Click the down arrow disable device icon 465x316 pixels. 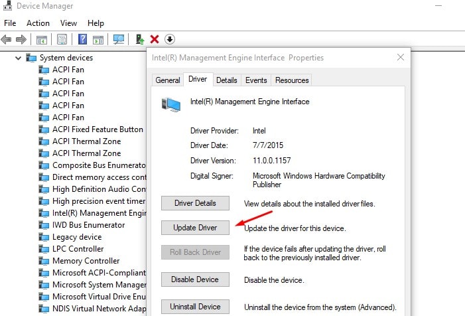click(x=170, y=39)
